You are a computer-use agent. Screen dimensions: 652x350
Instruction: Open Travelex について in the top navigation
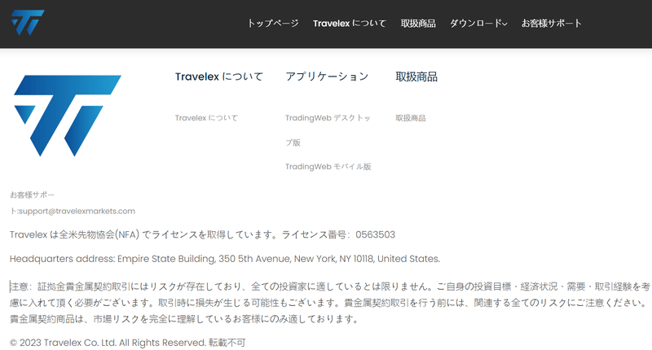[350, 24]
